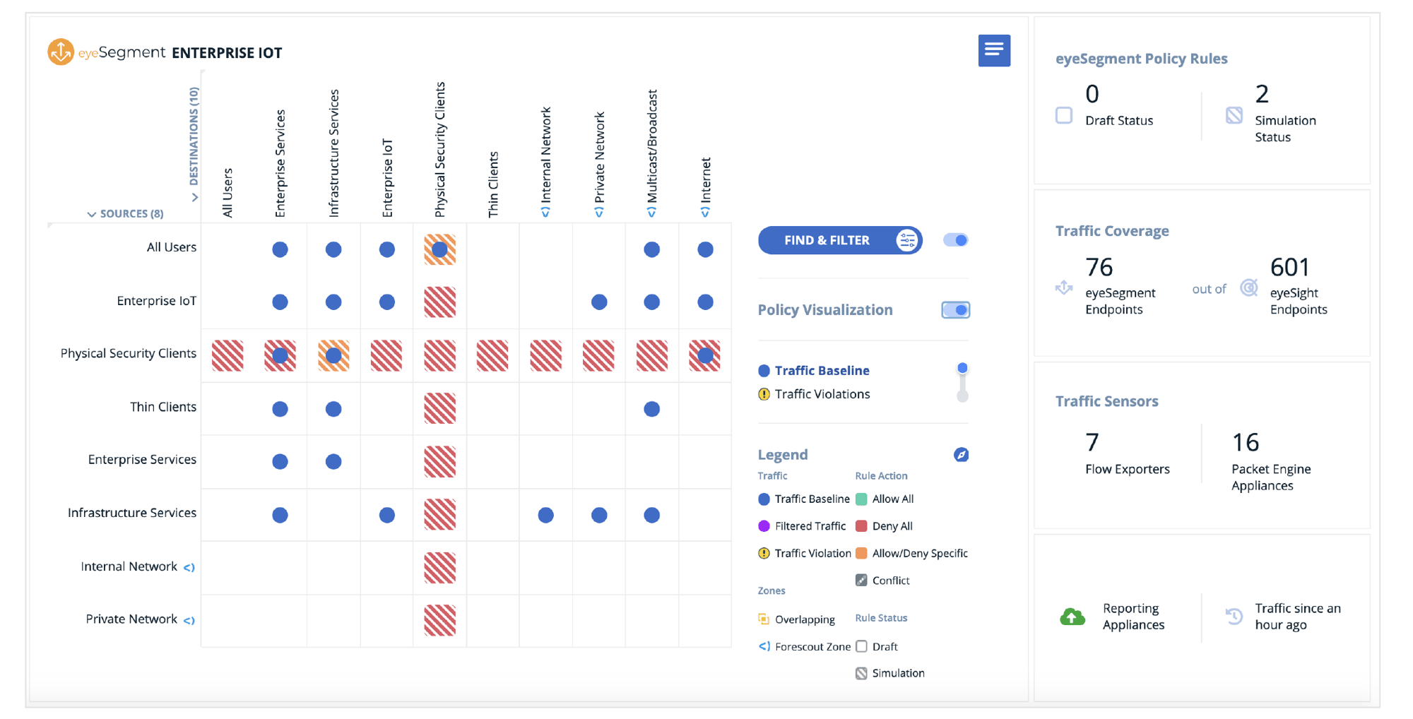This screenshot has height=719, width=1413.
Task: Click the Traffic Coverage heading
Action: click(1112, 231)
